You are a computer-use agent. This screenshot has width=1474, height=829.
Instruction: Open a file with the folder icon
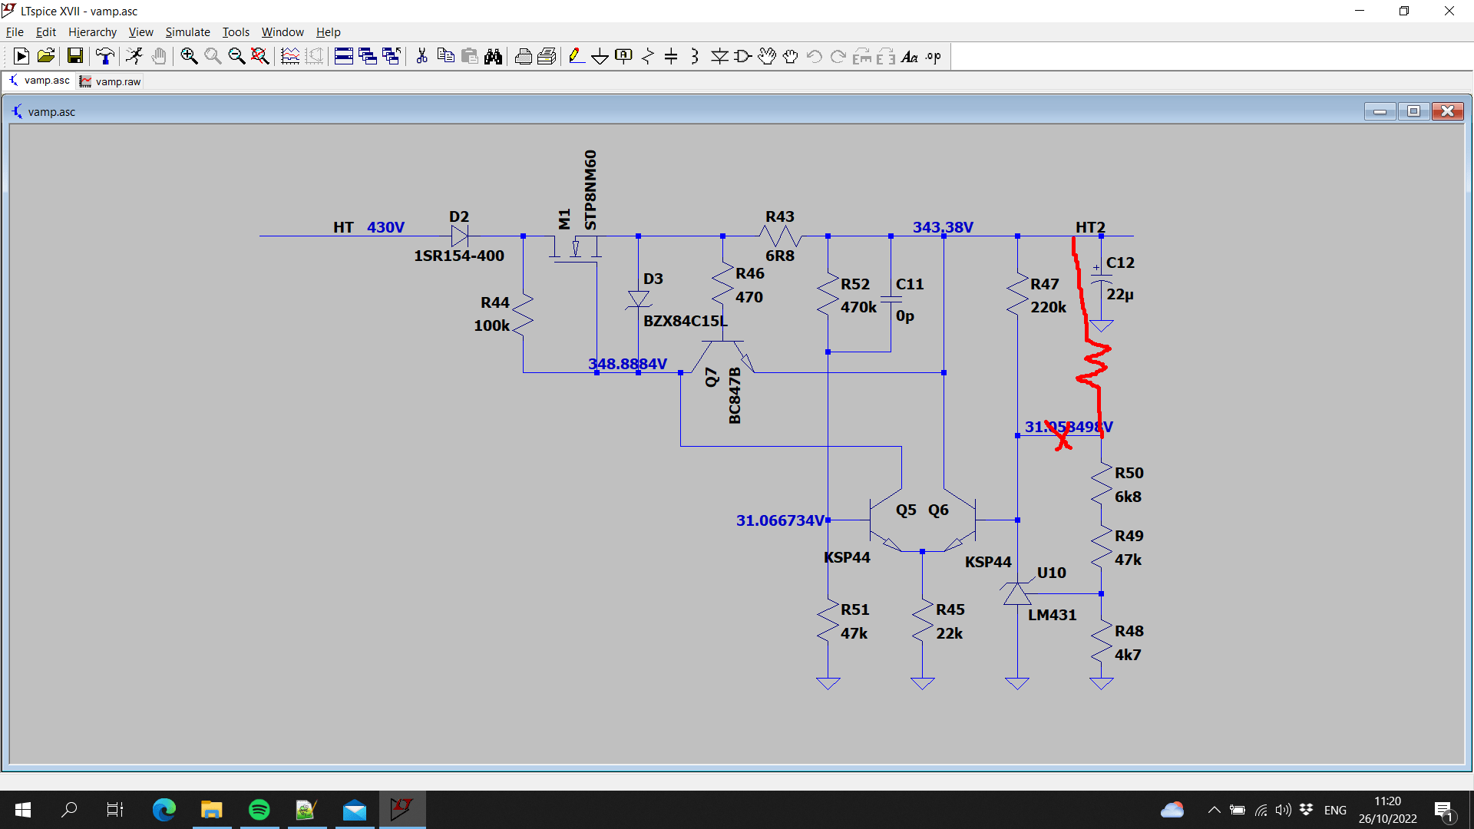(x=45, y=56)
